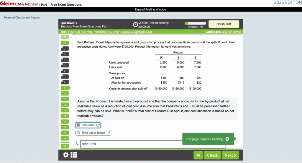
Task: Jump to question 13
Action: point(65,110)
